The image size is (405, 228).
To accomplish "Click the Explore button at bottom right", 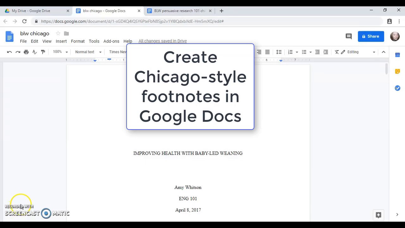I will pos(378,215).
